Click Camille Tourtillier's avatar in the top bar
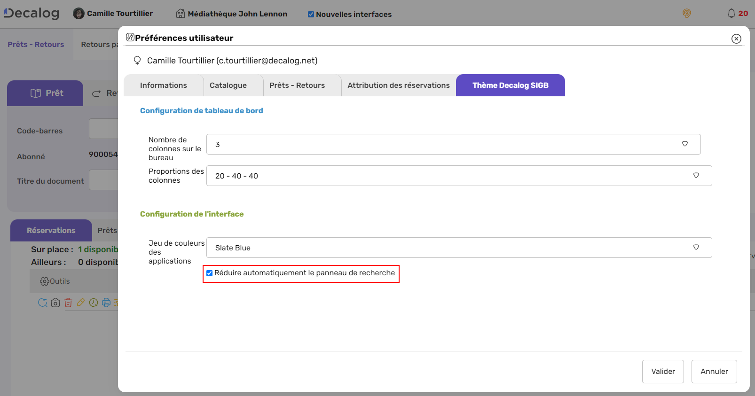The width and height of the screenshot is (755, 396). 79,14
